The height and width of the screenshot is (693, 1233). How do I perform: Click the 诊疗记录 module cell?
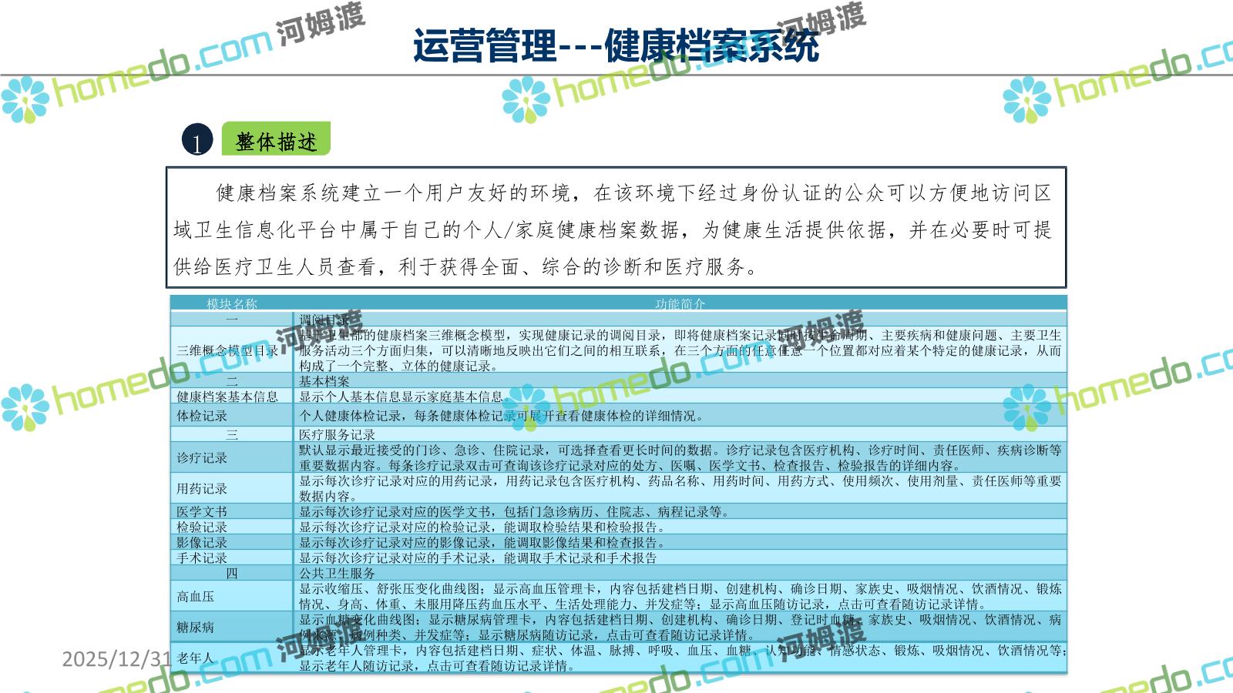click(202, 457)
